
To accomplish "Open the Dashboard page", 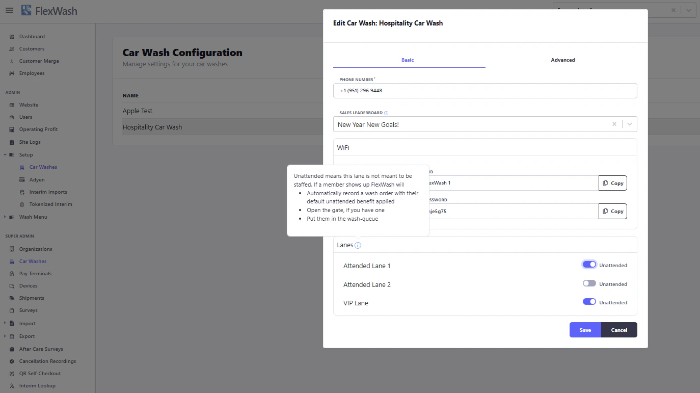I will [x=32, y=37].
